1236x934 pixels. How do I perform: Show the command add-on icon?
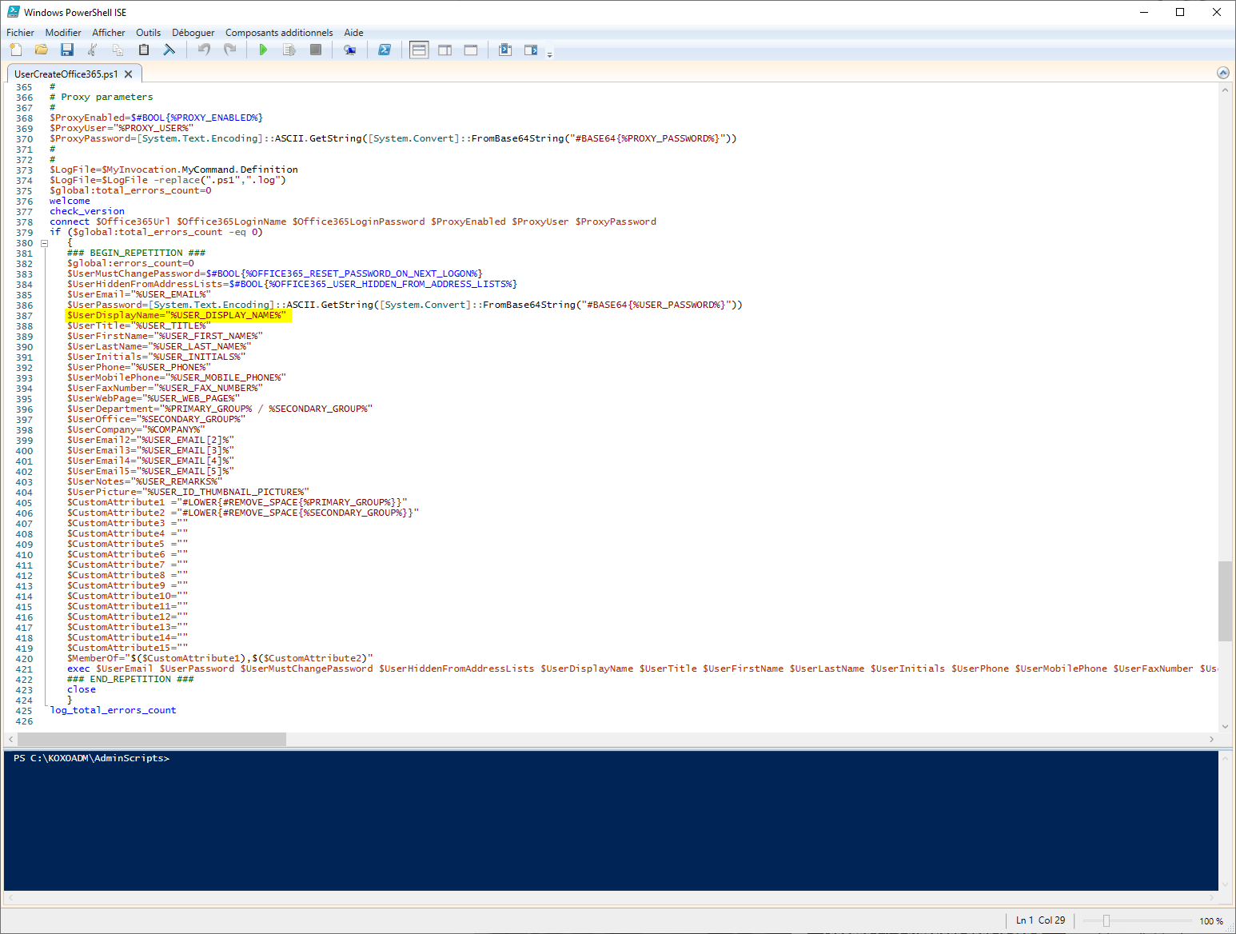coord(531,50)
